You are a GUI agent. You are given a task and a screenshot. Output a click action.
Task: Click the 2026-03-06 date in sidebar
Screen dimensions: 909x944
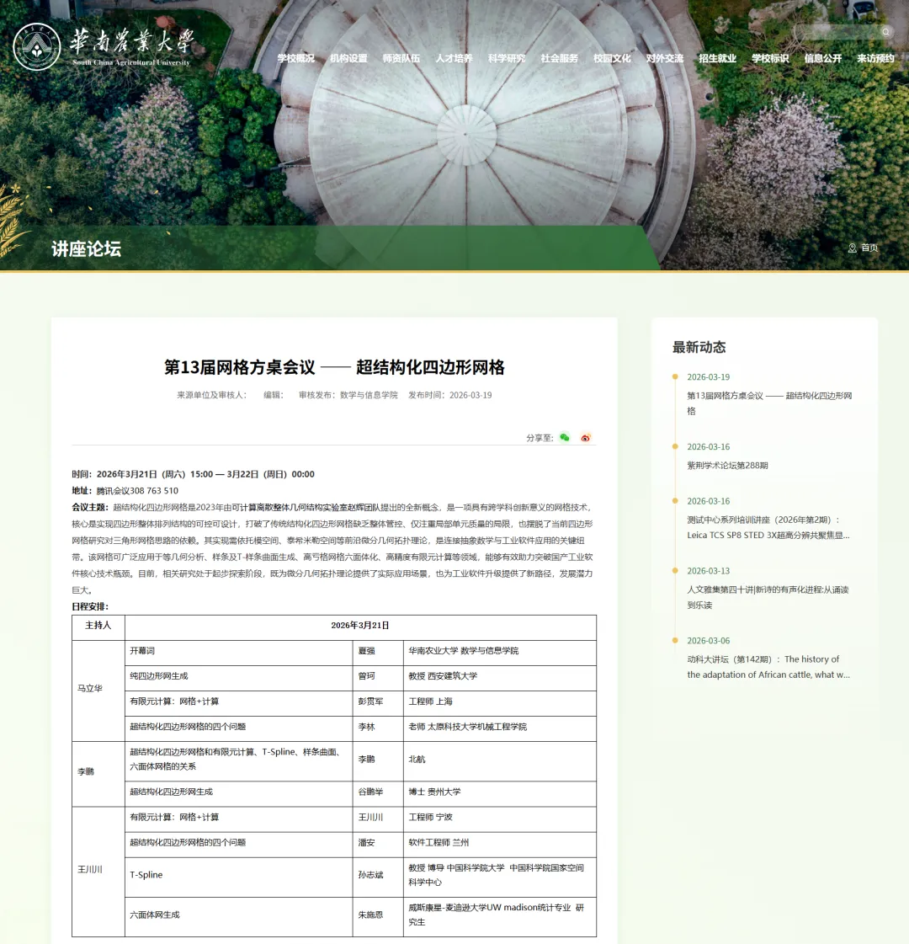(x=708, y=641)
